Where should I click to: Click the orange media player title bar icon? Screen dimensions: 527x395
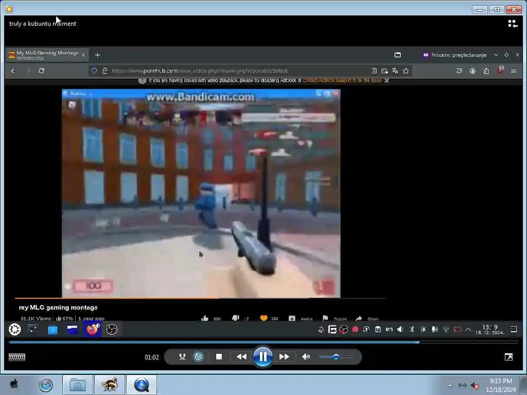(x=9, y=9)
